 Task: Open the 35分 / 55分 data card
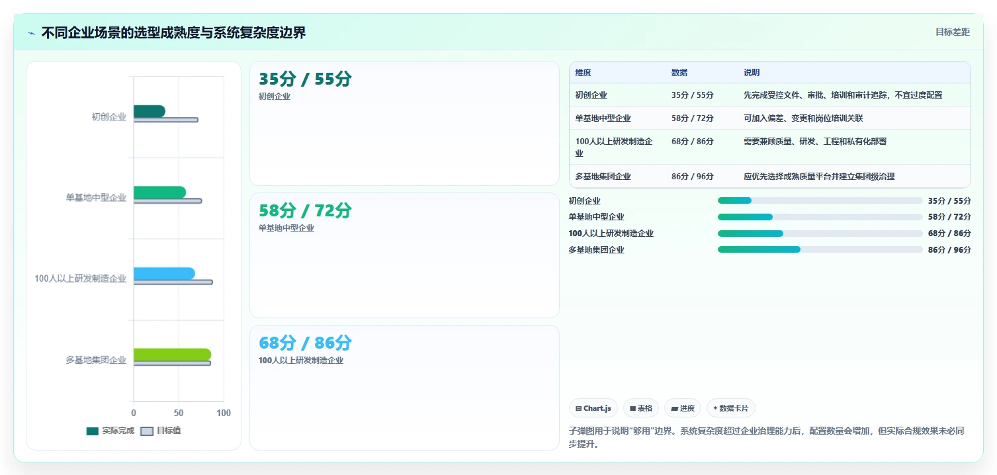(x=404, y=124)
